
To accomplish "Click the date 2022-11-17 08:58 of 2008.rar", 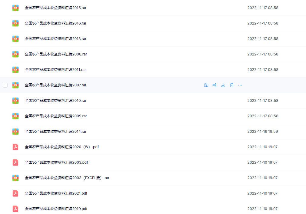I will tap(263, 54).
